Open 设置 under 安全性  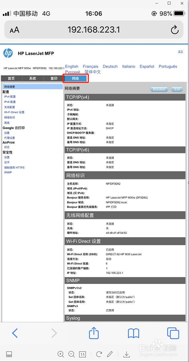pyautogui.click(x=7, y=157)
